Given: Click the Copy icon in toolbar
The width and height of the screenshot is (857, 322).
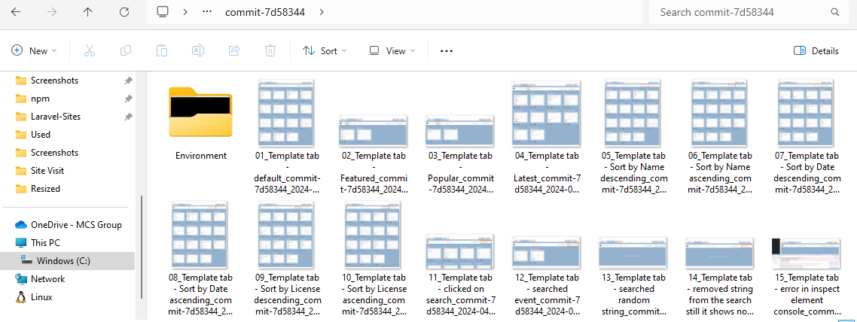Looking at the screenshot, I should pos(126,50).
